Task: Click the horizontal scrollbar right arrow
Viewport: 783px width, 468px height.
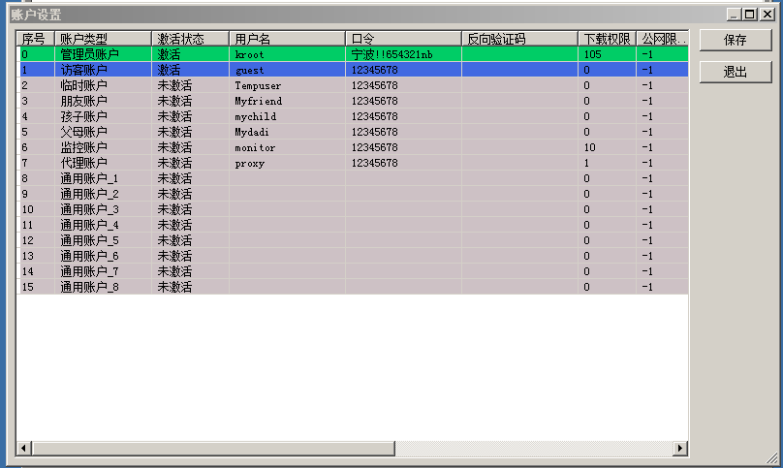Action: (x=680, y=449)
